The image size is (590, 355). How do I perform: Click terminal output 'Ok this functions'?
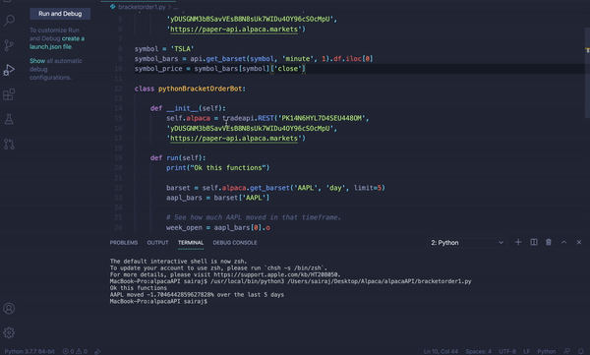[x=138, y=287]
